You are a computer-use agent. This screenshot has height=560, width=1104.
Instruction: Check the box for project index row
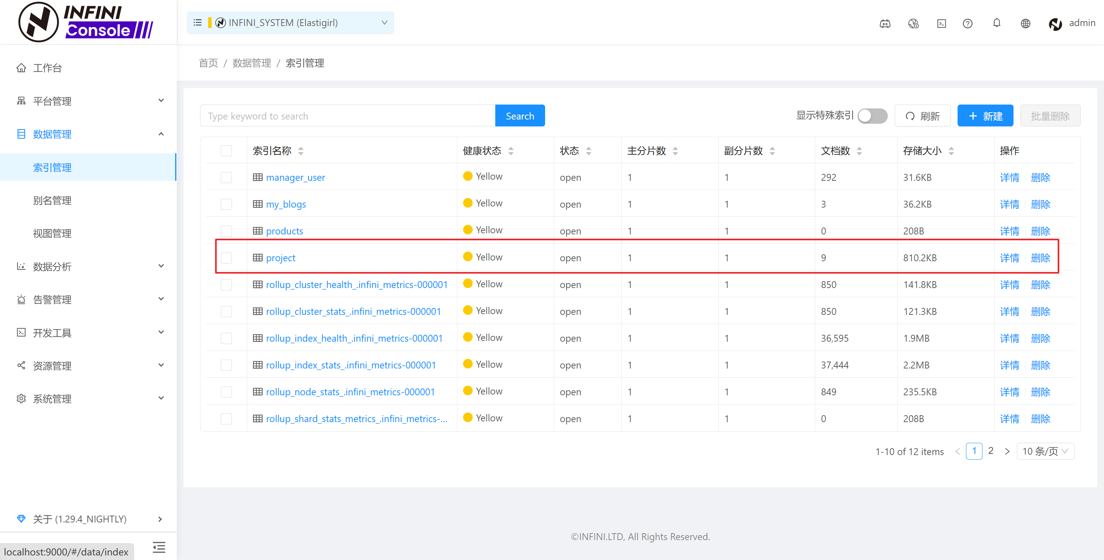click(x=226, y=258)
